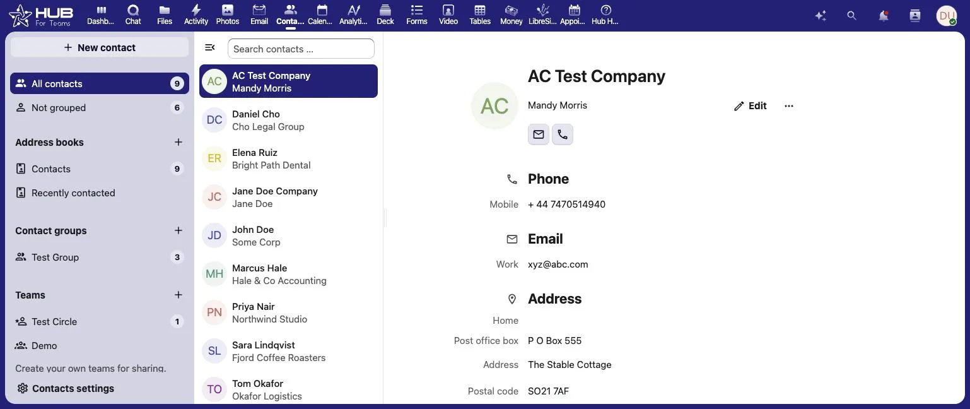Viewport: 970px width, 409px height.
Task: Open the contacts menu in header
Action: tap(915, 16)
